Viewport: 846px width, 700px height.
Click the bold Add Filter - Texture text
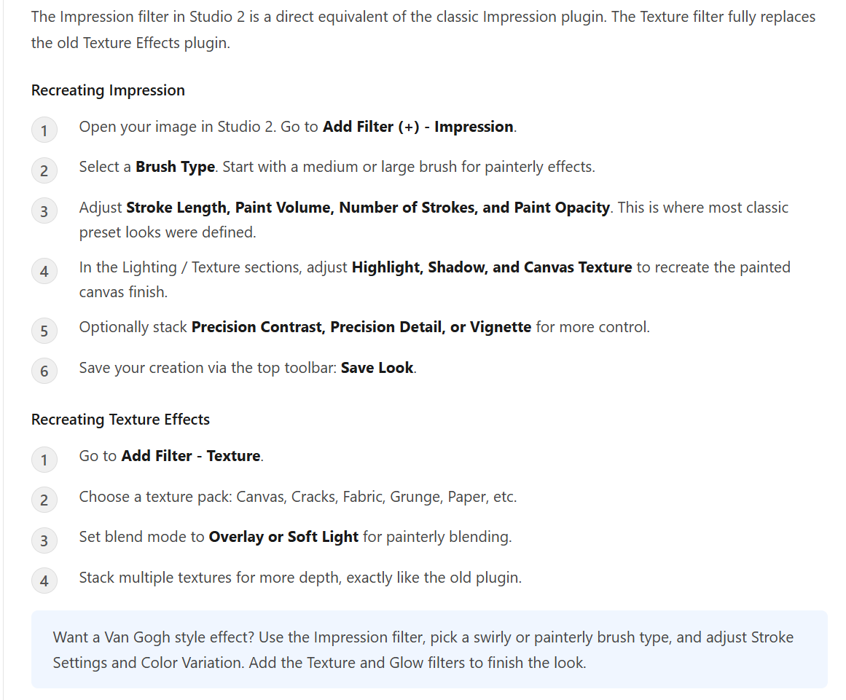coord(191,456)
